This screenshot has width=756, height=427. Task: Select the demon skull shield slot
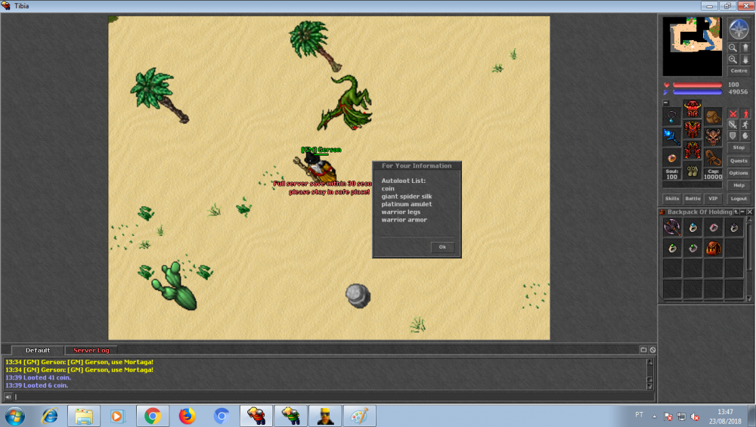(713, 137)
